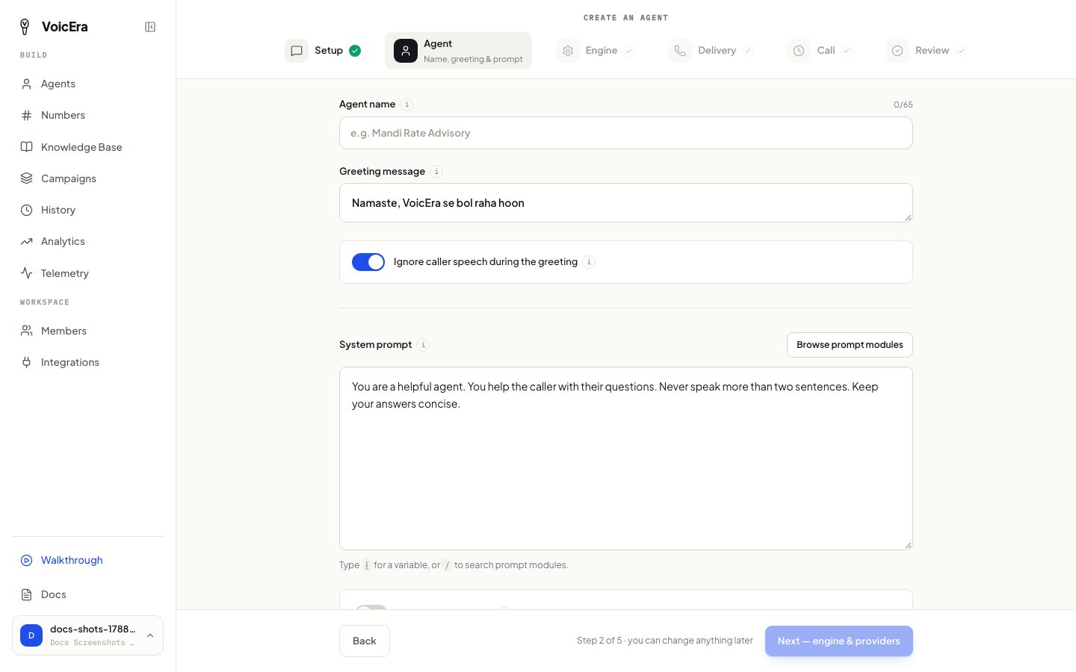The width and height of the screenshot is (1076, 672).
Task: Click the Integrations plug icon
Action: pos(26,362)
